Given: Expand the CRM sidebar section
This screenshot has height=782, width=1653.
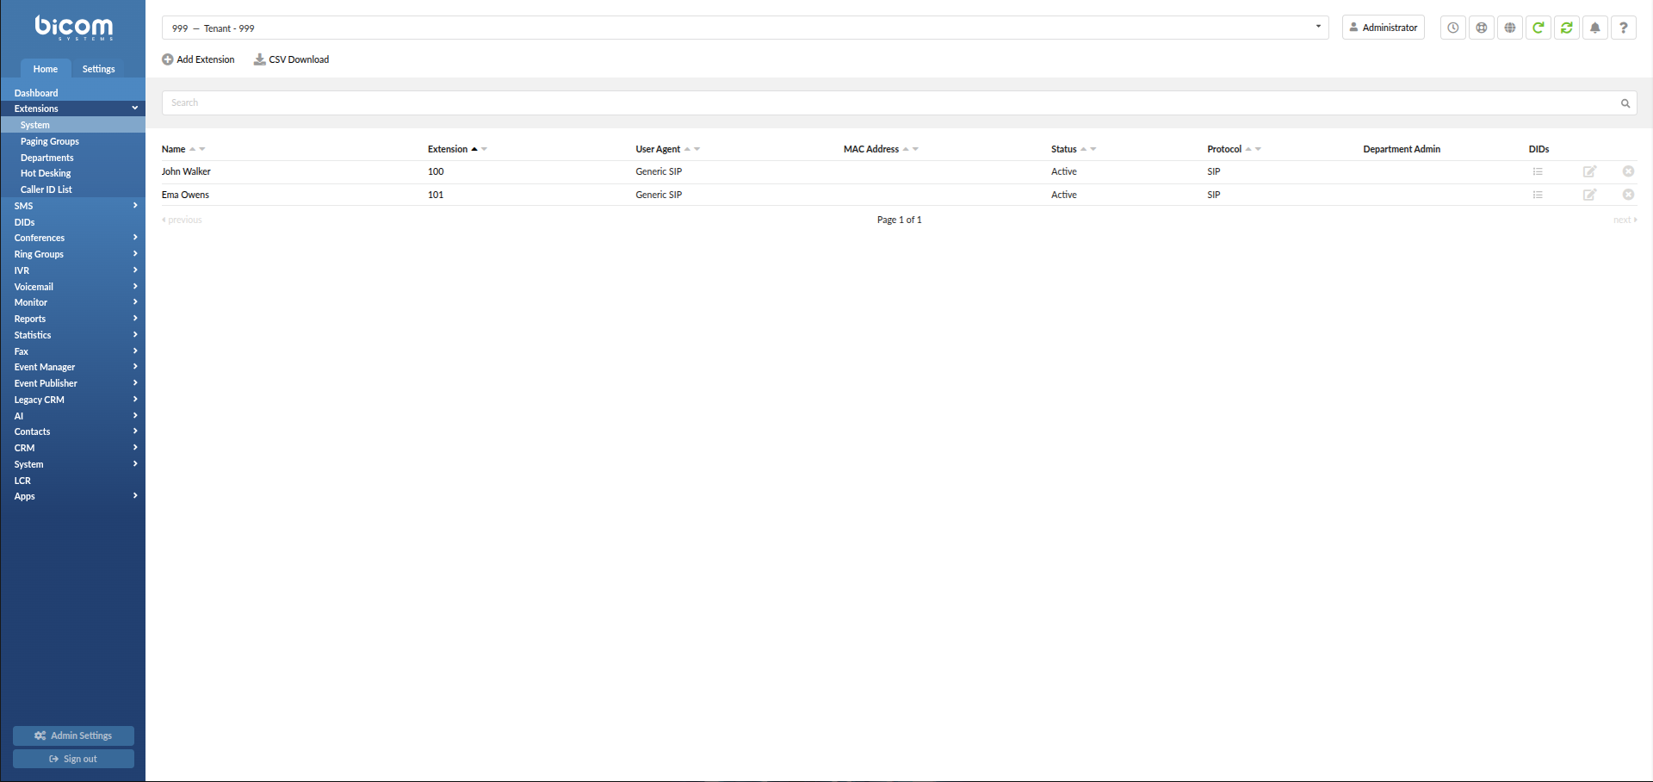Looking at the screenshot, I should coord(72,448).
